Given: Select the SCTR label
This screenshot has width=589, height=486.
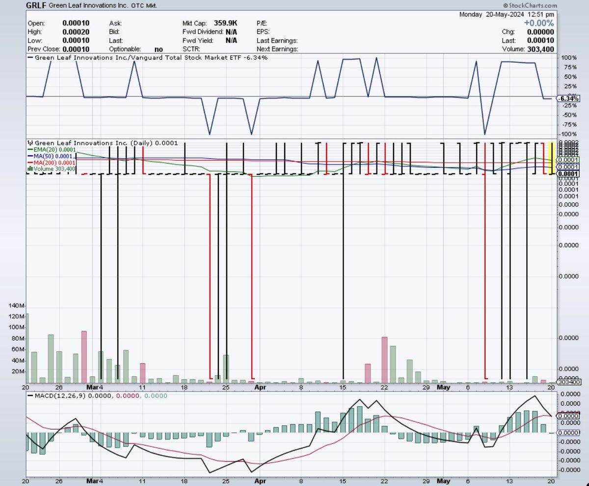Looking at the screenshot, I should pyautogui.click(x=191, y=49).
